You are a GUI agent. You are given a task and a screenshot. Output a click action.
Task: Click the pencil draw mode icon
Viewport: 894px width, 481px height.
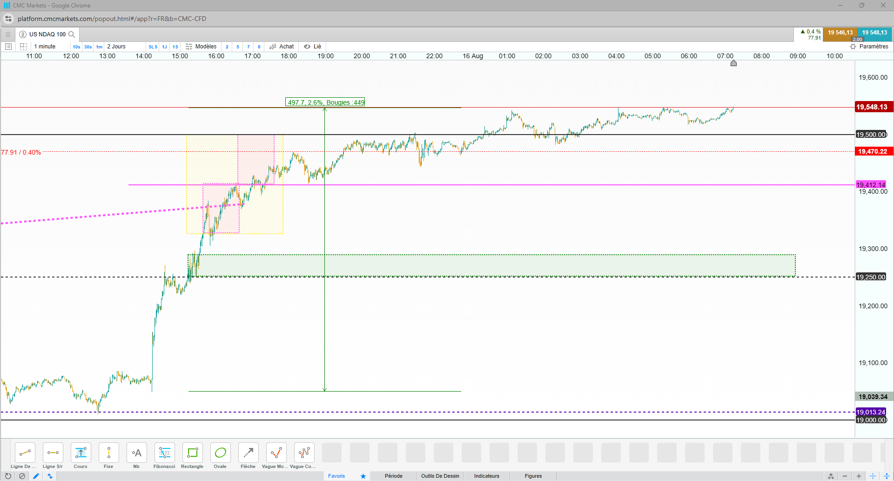(36, 476)
